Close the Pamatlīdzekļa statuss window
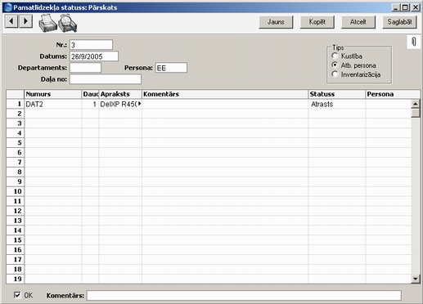 click(x=416, y=7)
